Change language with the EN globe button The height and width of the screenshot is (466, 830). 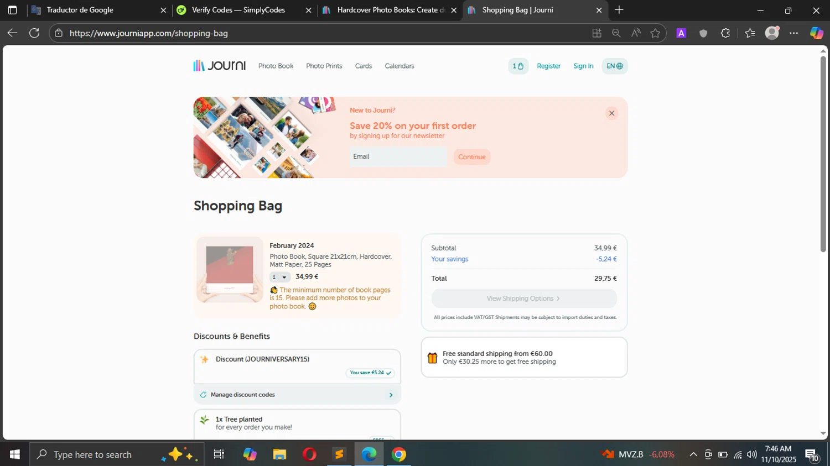click(614, 66)
